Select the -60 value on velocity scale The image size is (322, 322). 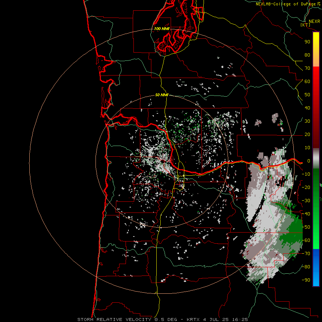306,240
